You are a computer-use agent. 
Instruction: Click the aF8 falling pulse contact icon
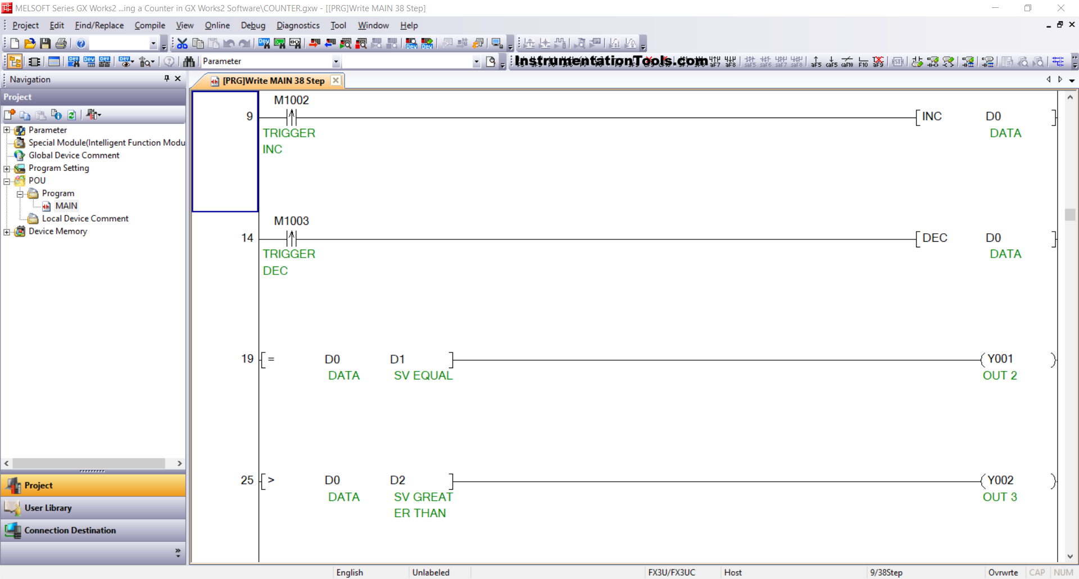tap(731, 61)
